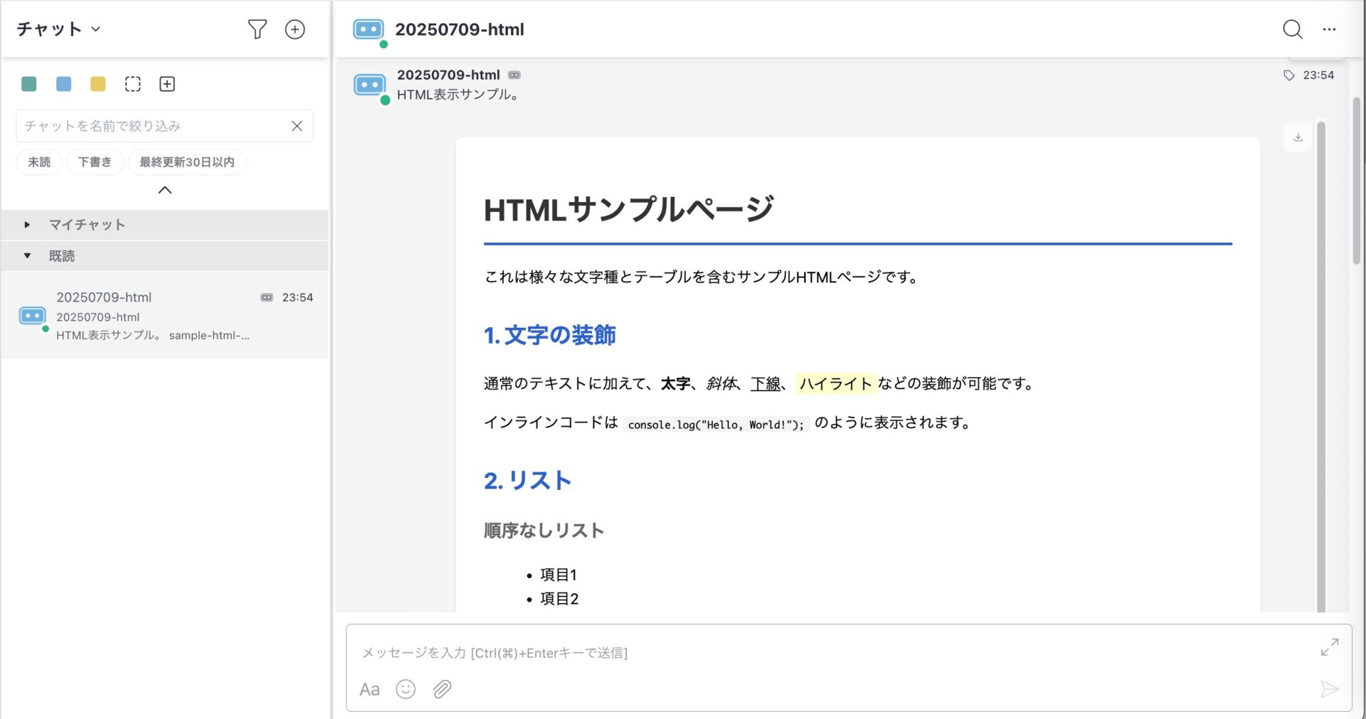Click the chat name filter input field
The width and height of the screenshot is (1366, 719).
[153, 126]
